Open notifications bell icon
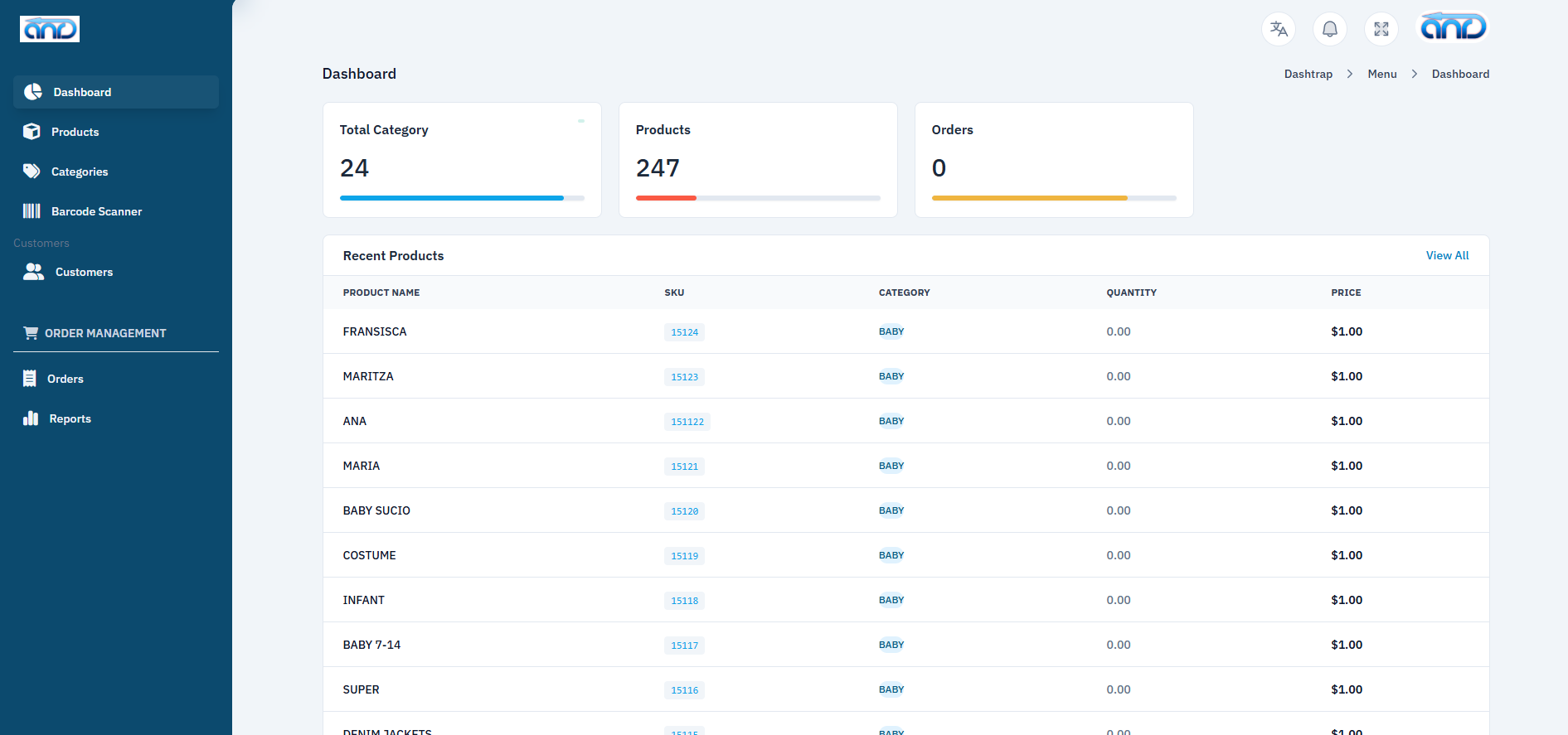The image size is (1568, 735). tap(1330, 29)
